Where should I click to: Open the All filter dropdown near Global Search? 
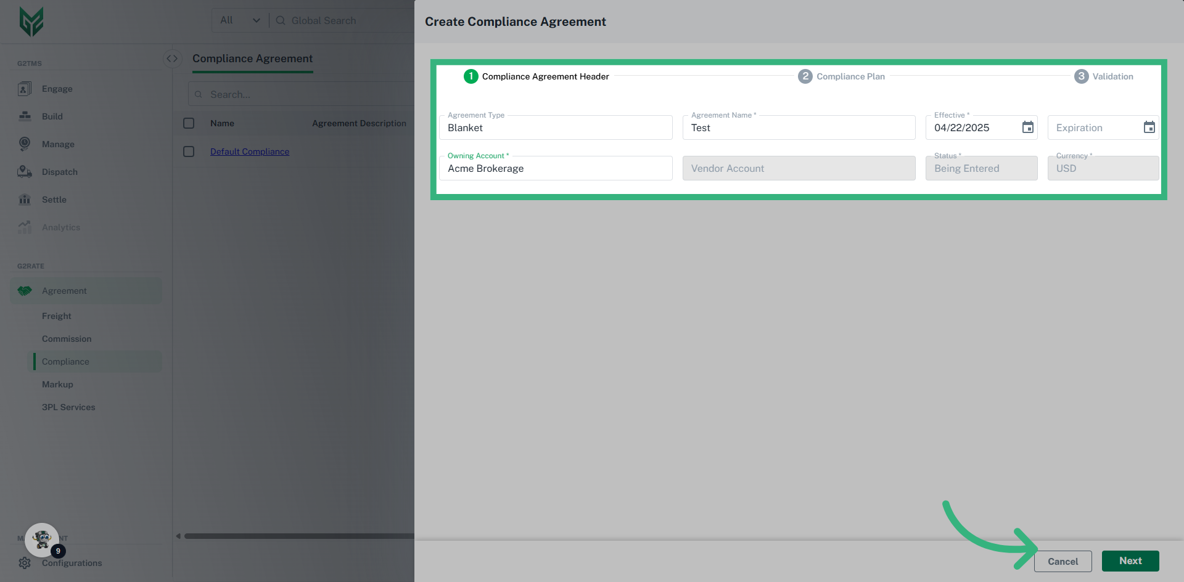pos(239,20)
